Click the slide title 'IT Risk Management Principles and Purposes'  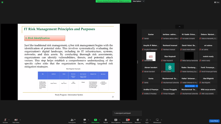(x=59, y=29)
